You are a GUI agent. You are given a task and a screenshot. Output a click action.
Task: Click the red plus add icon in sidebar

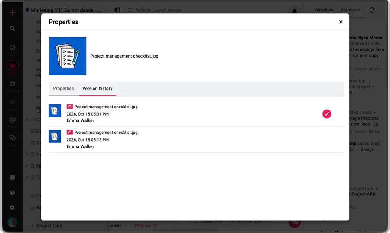point(13,13)
